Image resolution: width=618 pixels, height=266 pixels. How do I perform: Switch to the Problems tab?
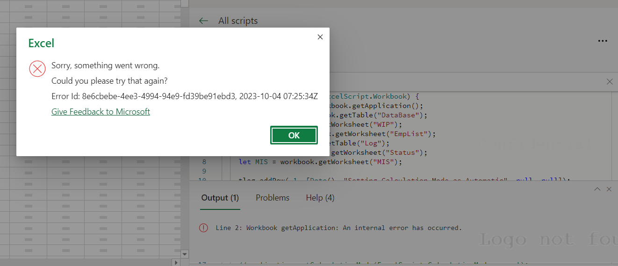tap(273, 198)
